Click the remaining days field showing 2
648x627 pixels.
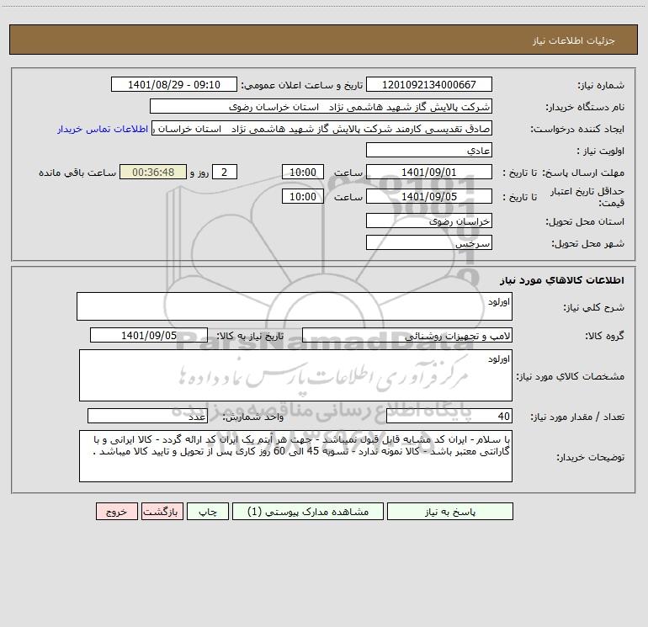click(225, 172)
